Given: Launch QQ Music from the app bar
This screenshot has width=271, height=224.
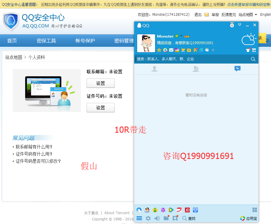Looking at the screenshot, I should [155, 210].
